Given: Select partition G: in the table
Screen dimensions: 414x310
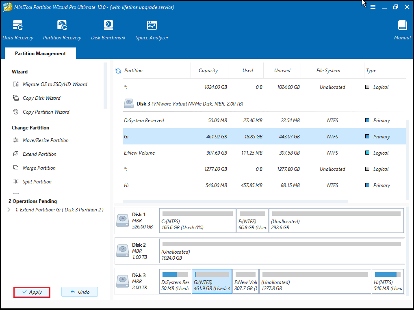Looking at the screenshot, I should coord(203,136).
